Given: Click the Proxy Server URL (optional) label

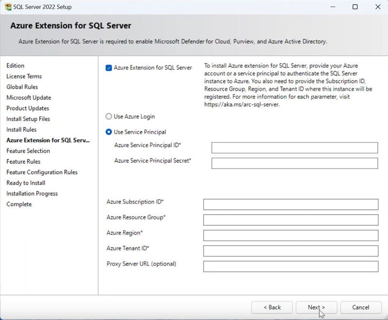Looking at the screenshot, I should (x=141, y=264).
